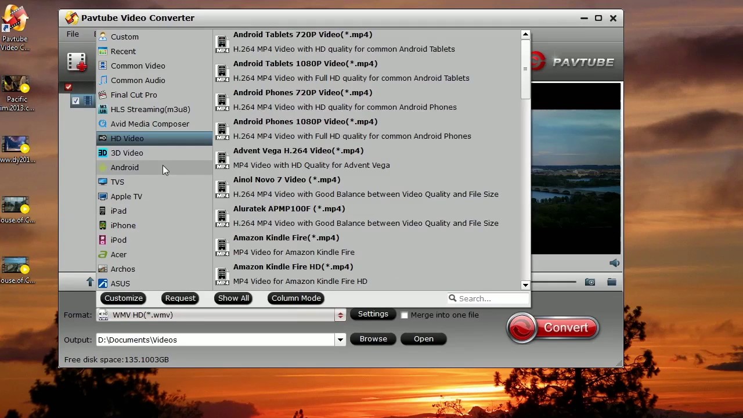Click the format list scroll up arrow

(525, 35)
